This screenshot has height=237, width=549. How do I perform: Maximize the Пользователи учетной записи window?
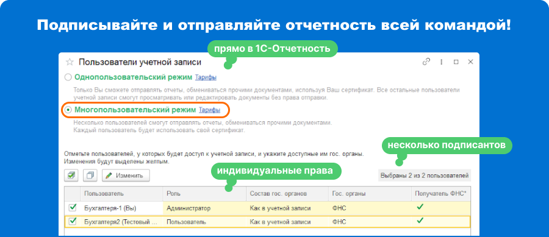(456, 62)
